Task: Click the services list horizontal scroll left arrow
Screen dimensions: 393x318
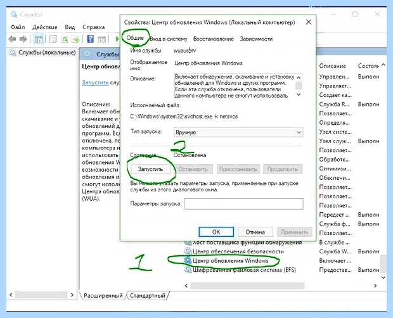Action: coord(186,286)
